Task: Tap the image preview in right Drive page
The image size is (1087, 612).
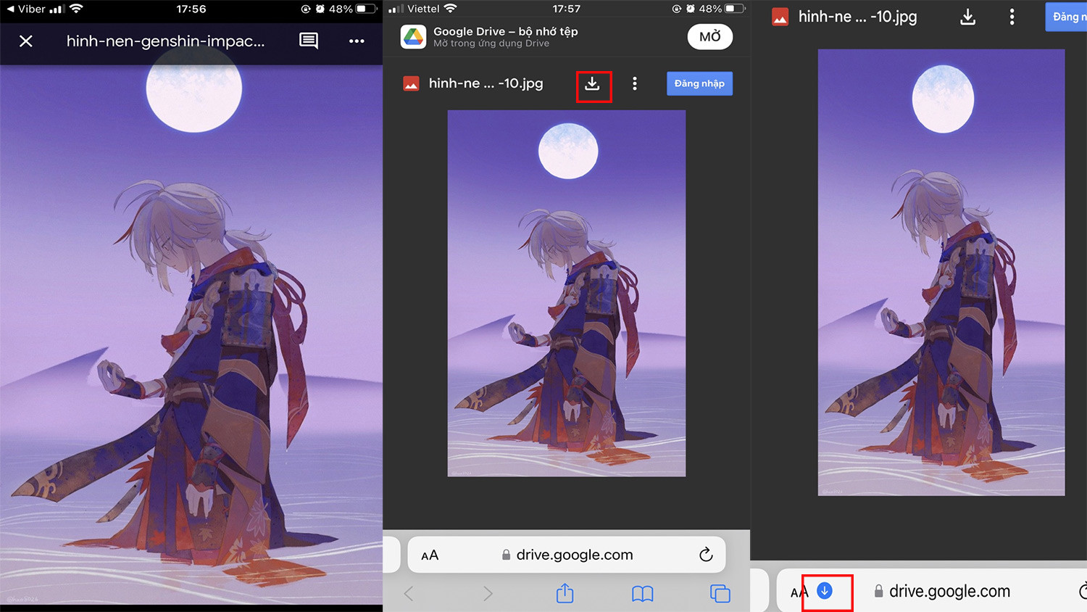Action: click(941, 273)
